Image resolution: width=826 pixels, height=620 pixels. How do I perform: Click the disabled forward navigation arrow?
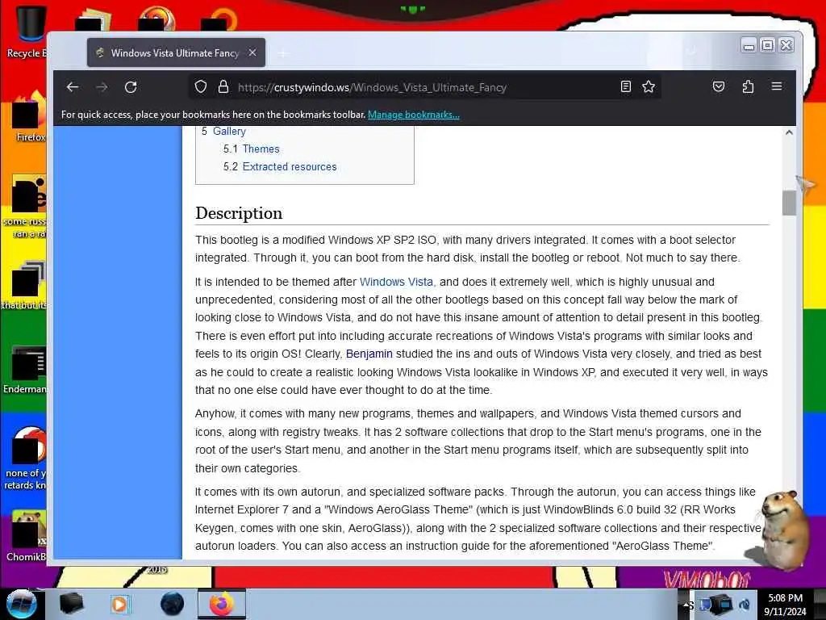pyautogui.click(x=102, y=87)
